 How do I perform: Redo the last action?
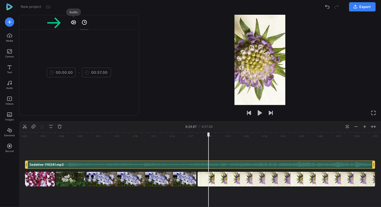tap(337, 7)
